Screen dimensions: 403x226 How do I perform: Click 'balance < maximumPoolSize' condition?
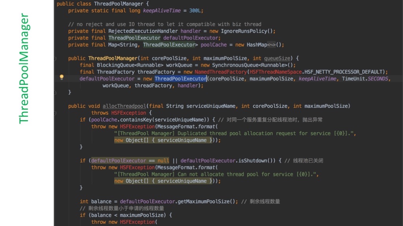point(127,215)
